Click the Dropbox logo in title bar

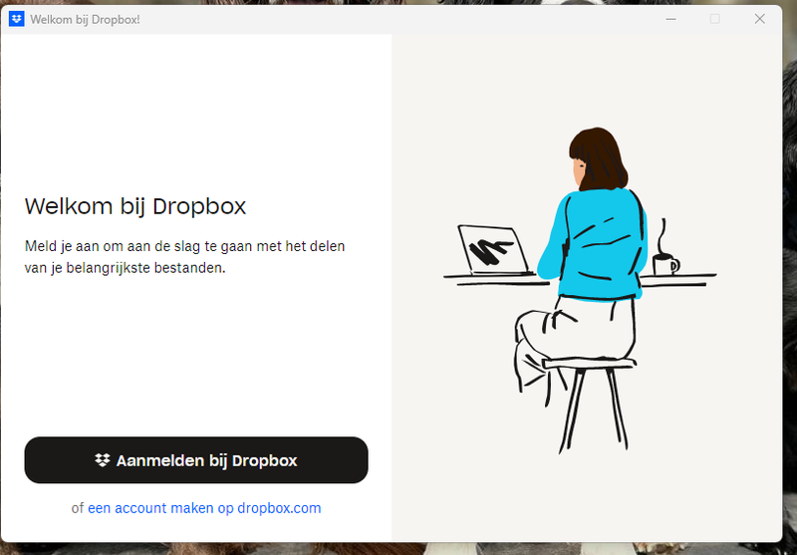point(16,19)
